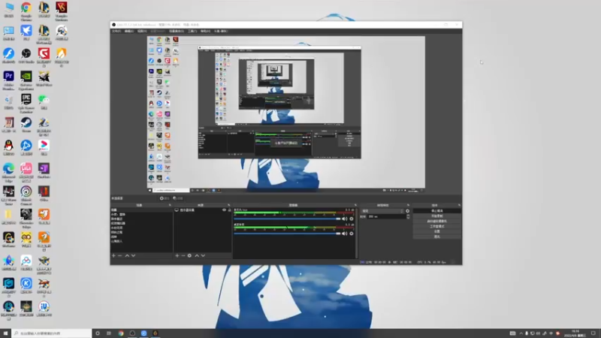Pop out the Sources dock panel

(229, 205)
